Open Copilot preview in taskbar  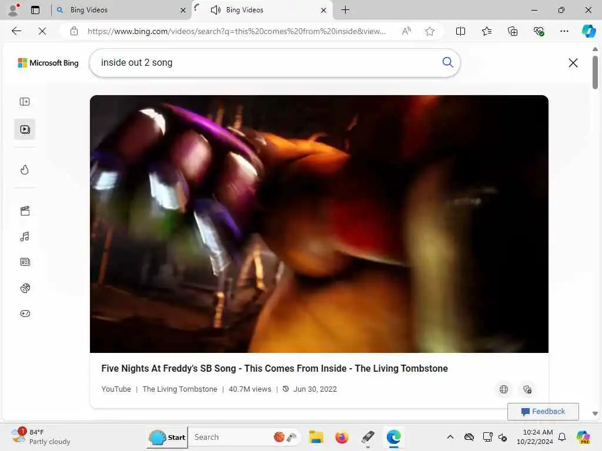tap(583, 437)
